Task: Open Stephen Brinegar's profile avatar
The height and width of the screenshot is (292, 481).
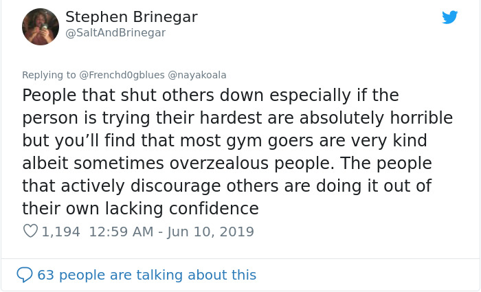Action: pyautogui.click(x=41, y=27)
